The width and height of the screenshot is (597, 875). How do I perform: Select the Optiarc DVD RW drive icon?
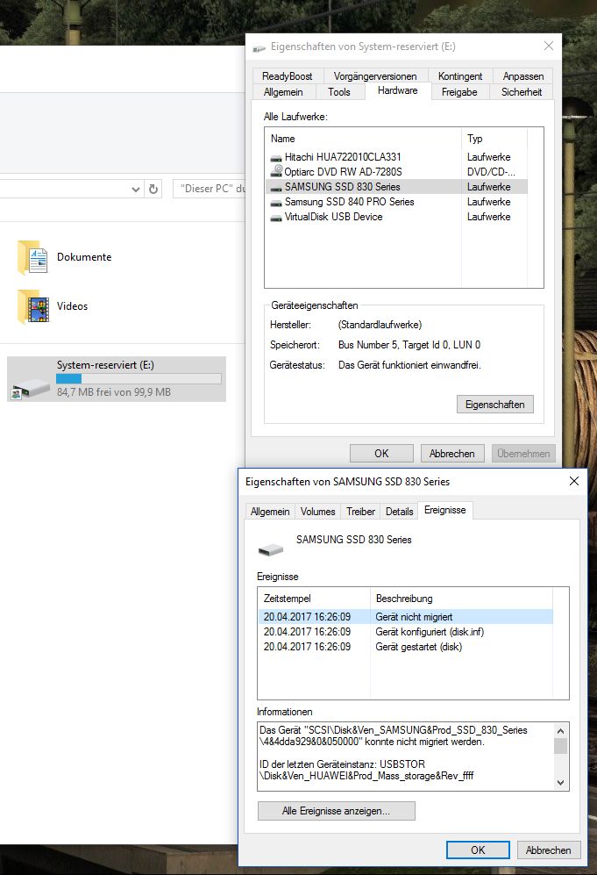point(276,172)
